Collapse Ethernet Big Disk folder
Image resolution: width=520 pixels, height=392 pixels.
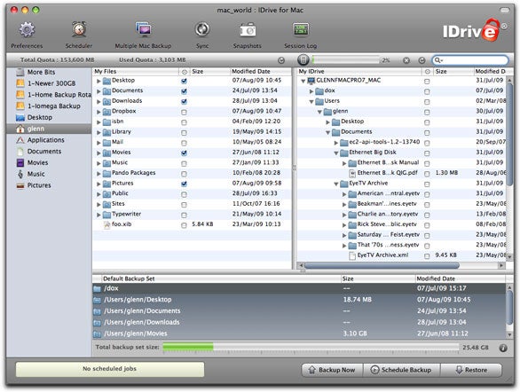336,153
